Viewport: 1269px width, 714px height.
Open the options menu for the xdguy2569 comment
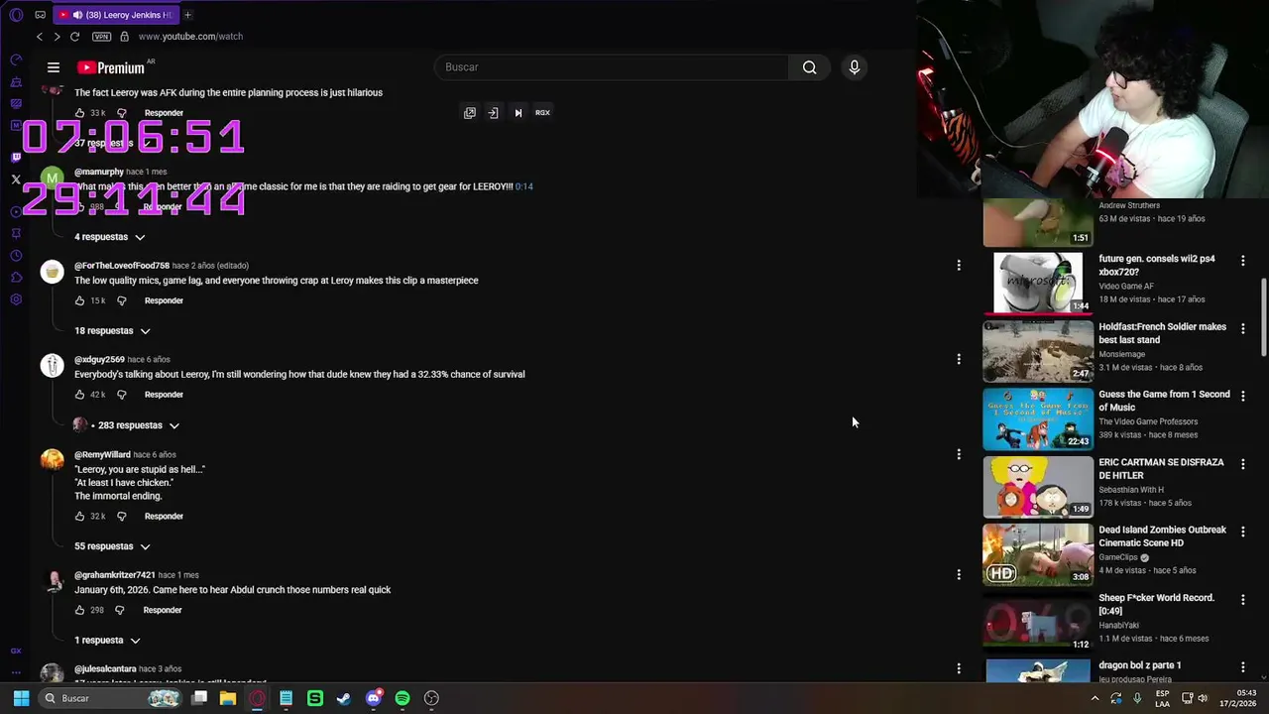[x=959, y=359]
